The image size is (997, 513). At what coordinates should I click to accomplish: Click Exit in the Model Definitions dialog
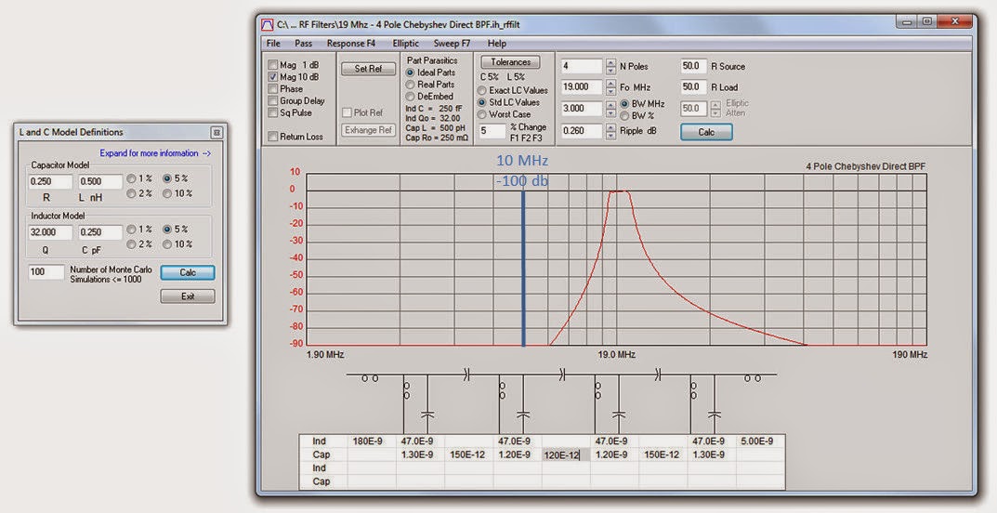188,296
